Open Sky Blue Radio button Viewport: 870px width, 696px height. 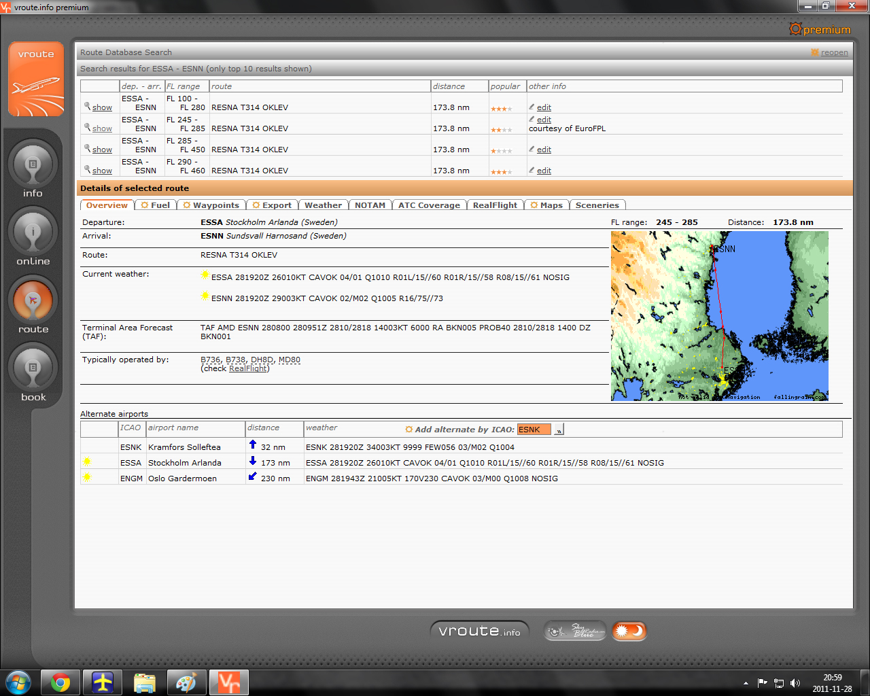[x=575, y=631]
